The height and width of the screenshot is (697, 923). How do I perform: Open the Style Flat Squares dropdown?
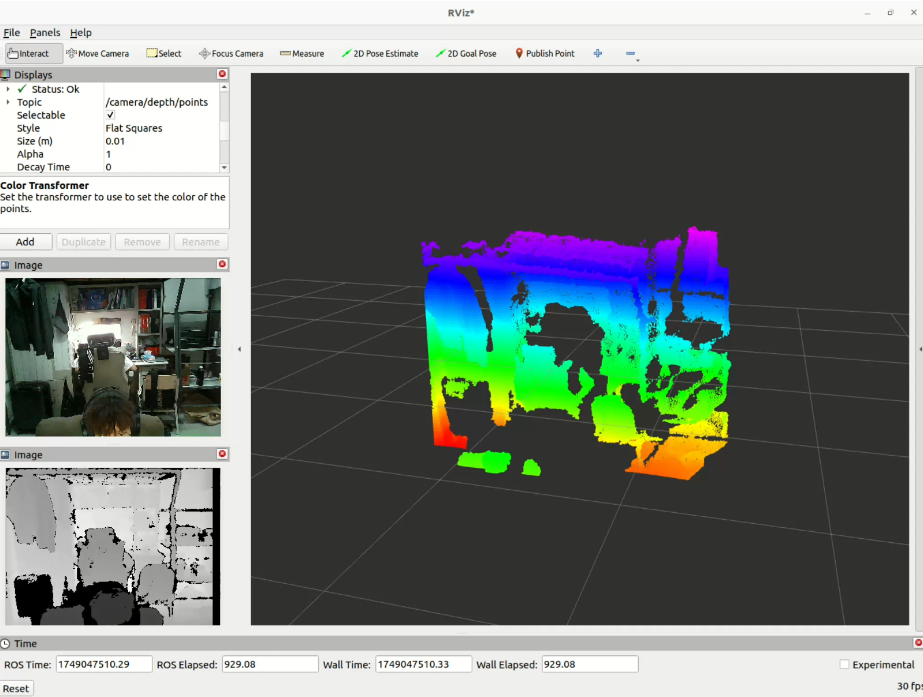[x=162, y=128]
